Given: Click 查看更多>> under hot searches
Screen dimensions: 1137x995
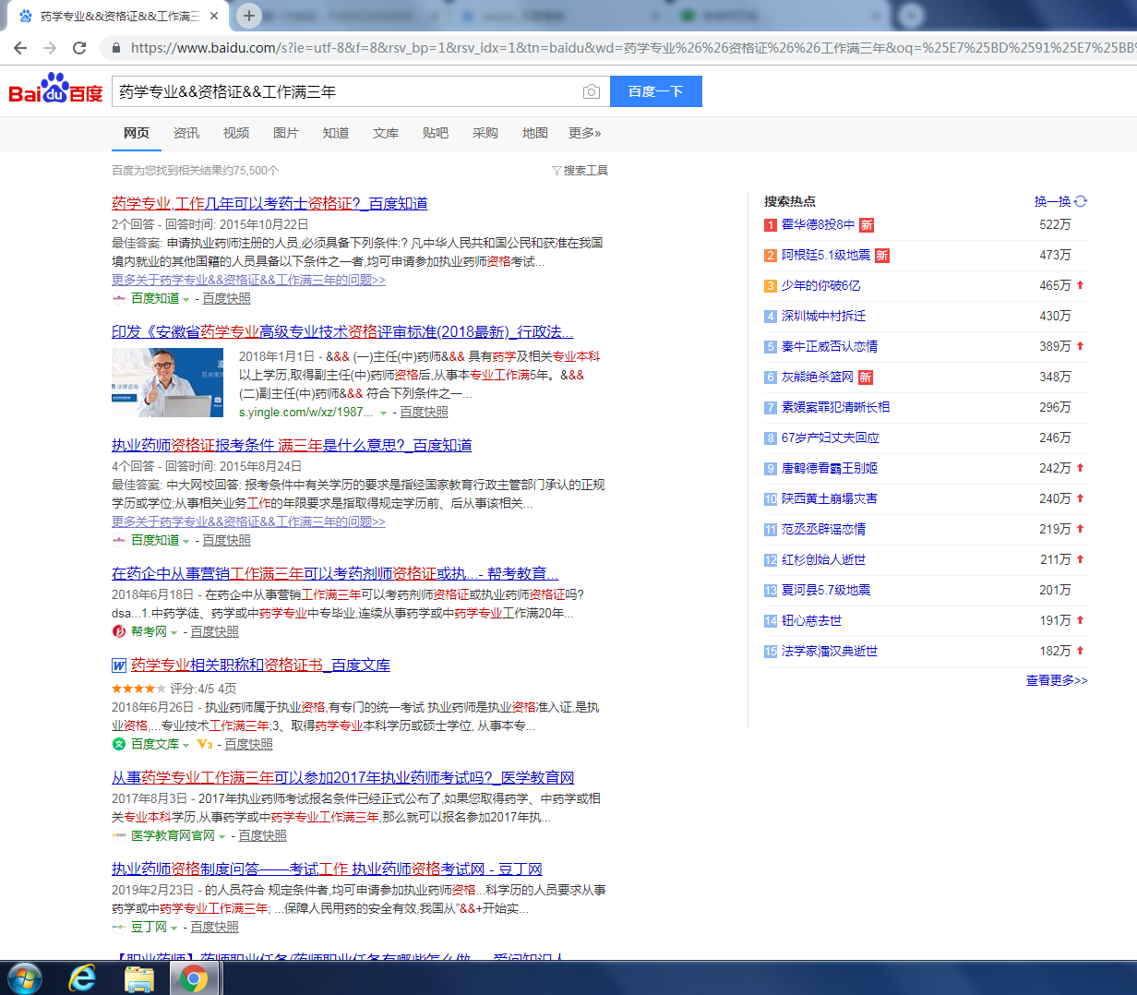Looking at the screenshot, I should tap(1057, 680).
